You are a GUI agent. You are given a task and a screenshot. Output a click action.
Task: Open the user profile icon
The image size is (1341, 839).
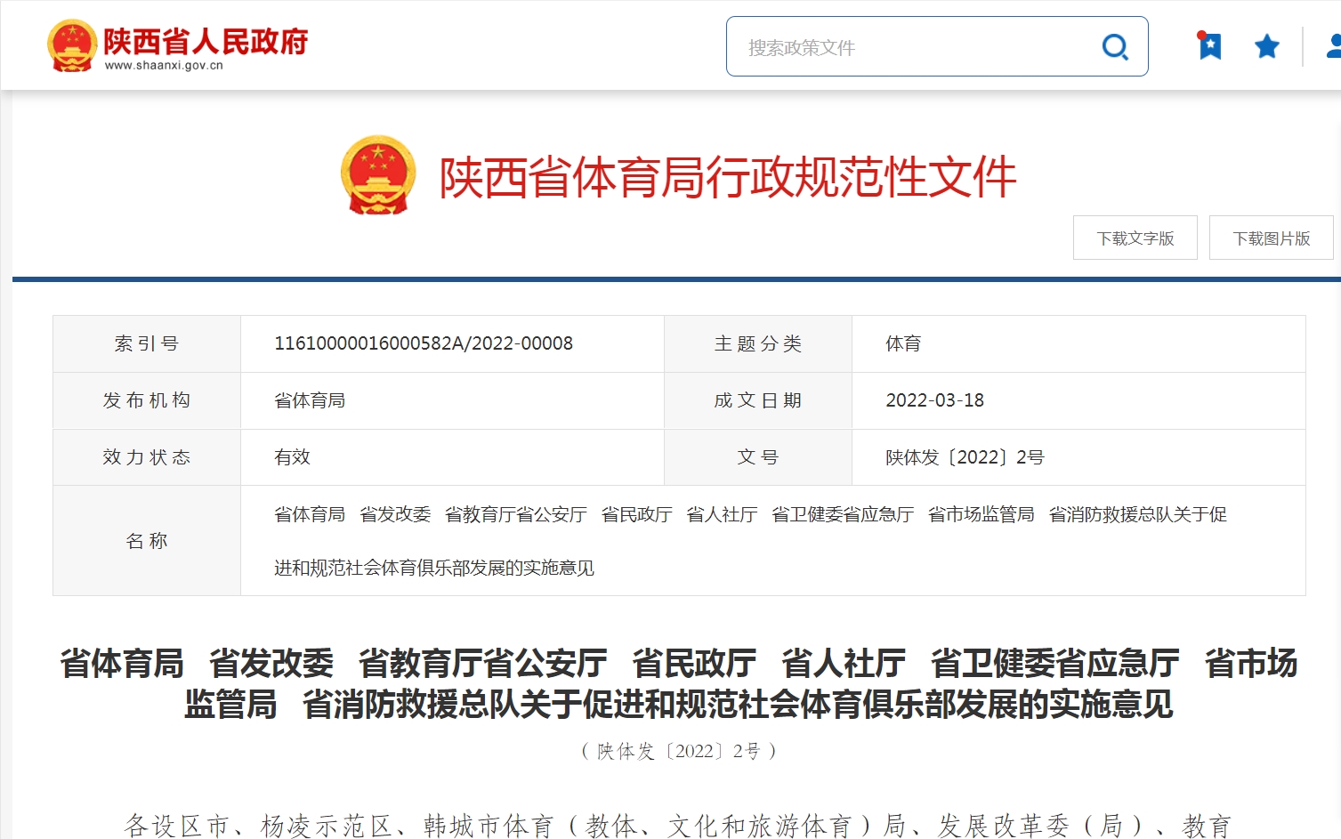click(x=1333, y=46)
